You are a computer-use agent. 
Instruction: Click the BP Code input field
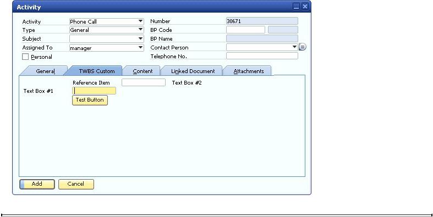(245, 30)
